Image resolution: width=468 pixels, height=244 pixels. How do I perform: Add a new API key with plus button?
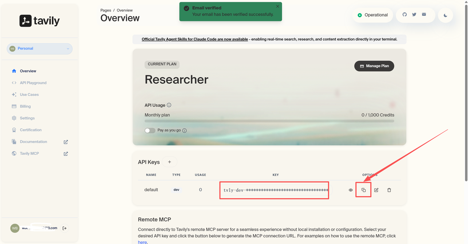[169, 162]
